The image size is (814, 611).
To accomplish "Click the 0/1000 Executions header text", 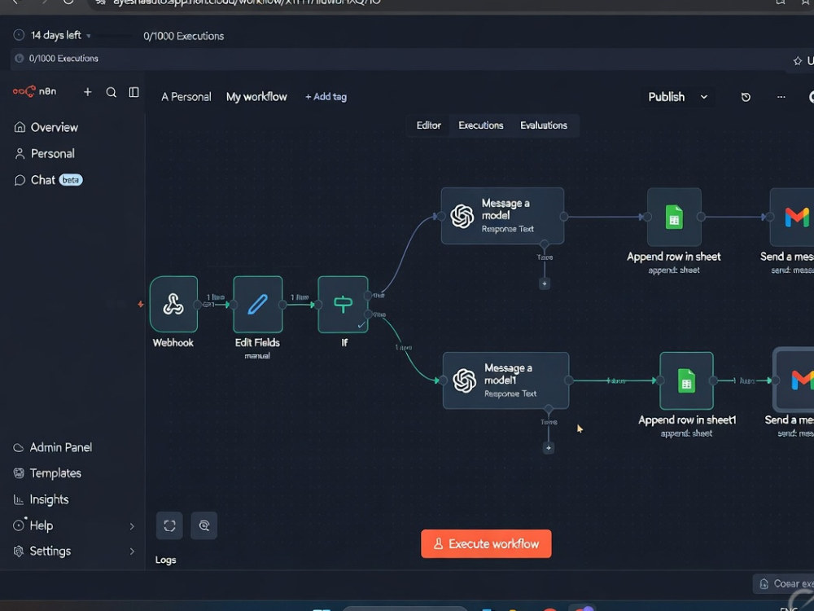I will 184,37.
